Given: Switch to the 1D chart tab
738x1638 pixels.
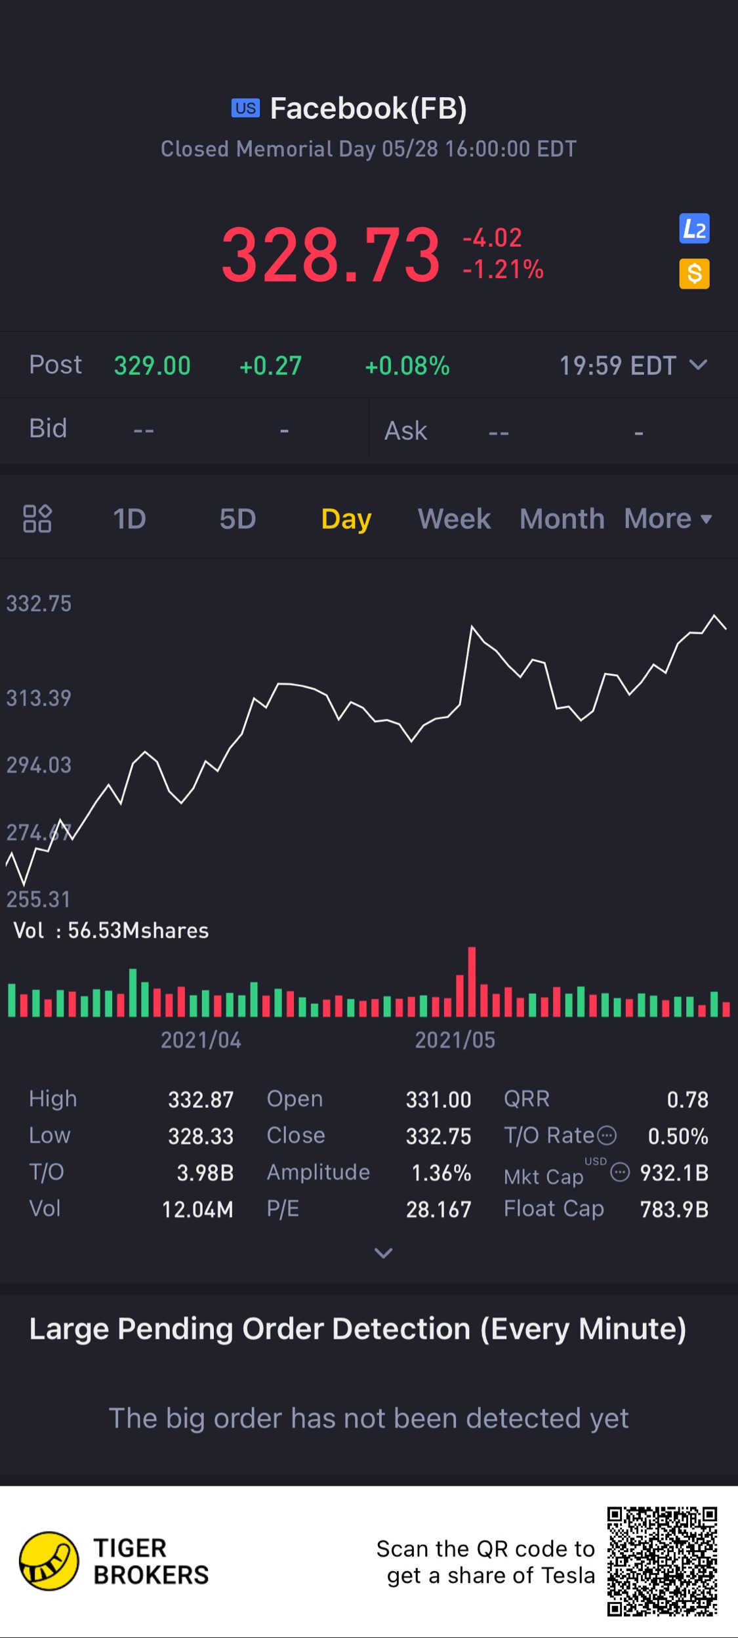Looking at the screenshot, I should 129,519.
